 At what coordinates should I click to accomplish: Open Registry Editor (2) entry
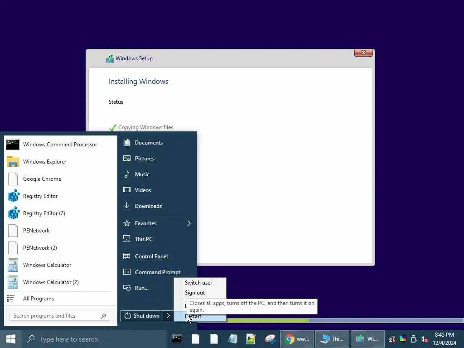(x=61, y=213)
